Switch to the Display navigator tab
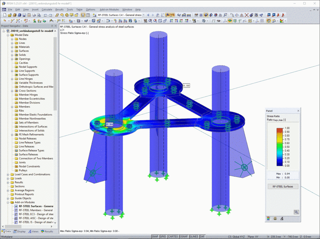The height and width of the screenshot is (239, 320). [20, 231]
